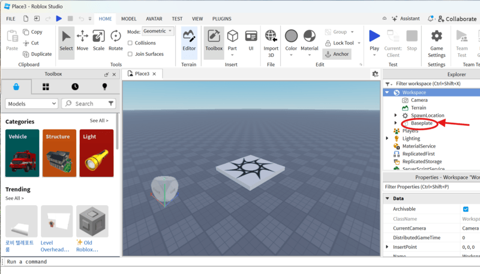Switch to the TEST ribbon tab

pyautogui.click(x=177, y=19)
